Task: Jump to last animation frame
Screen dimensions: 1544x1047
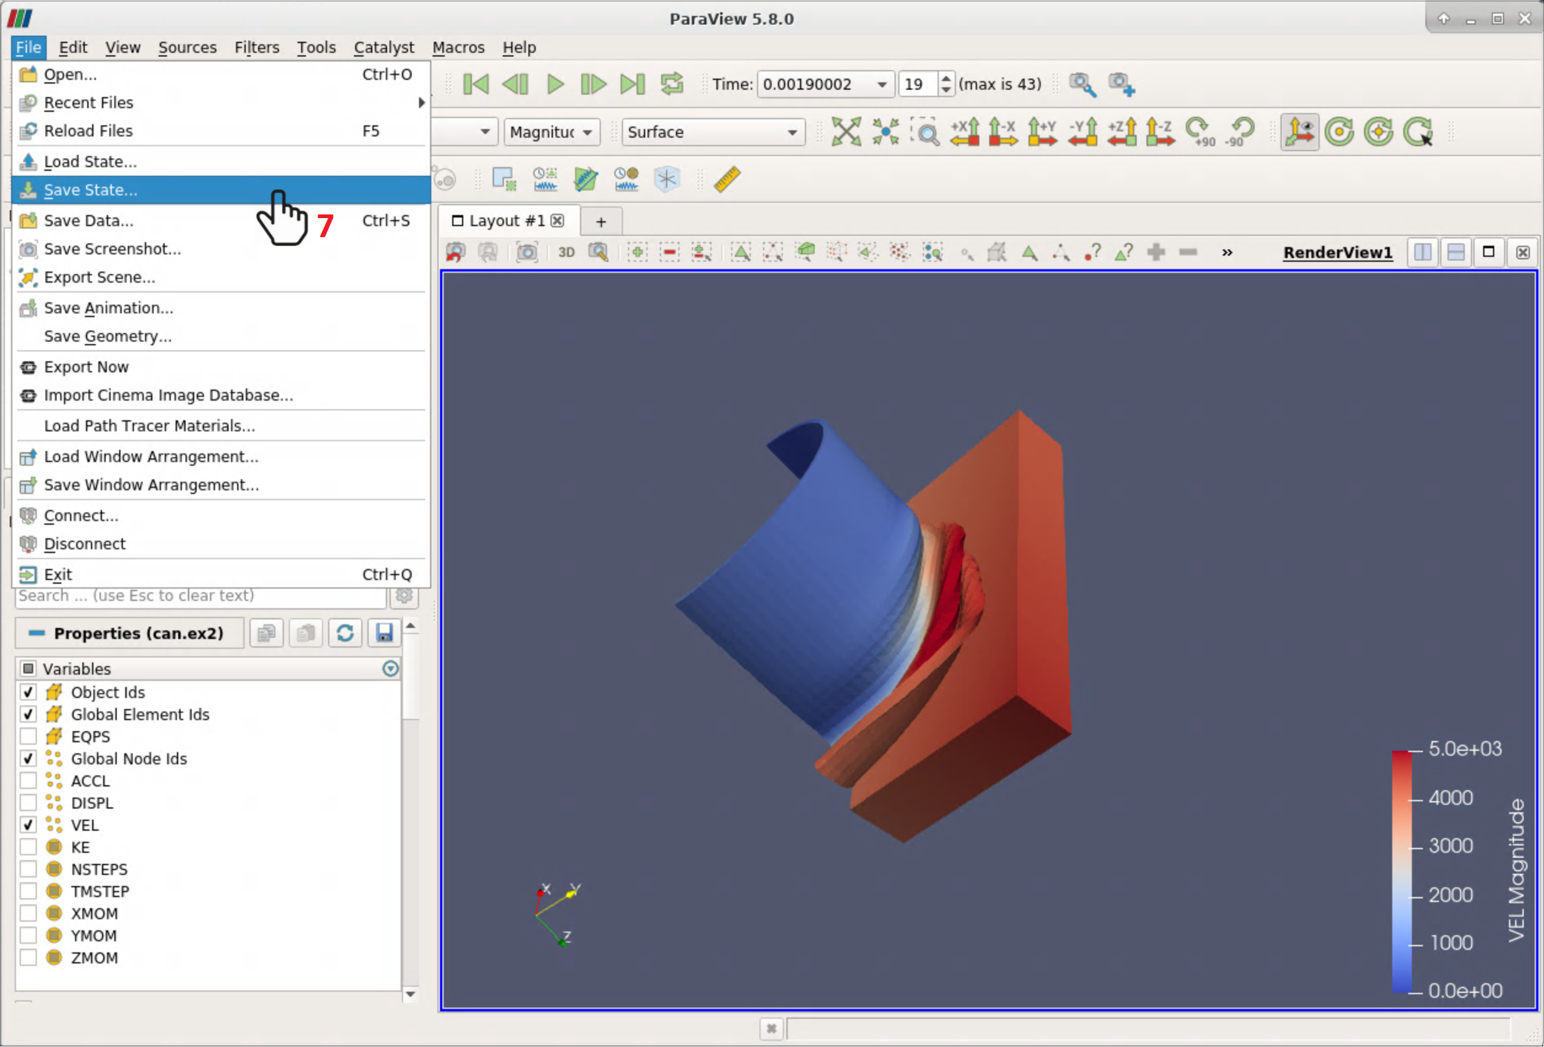Action: click(x=632, y=84)
